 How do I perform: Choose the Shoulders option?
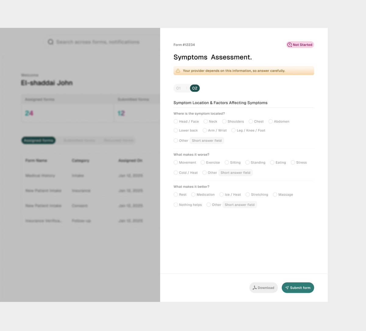coord(224,121)
